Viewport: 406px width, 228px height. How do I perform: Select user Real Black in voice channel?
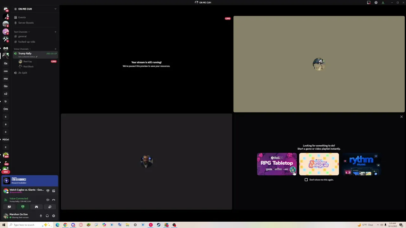pyautogui.click(x=28, y=66)
